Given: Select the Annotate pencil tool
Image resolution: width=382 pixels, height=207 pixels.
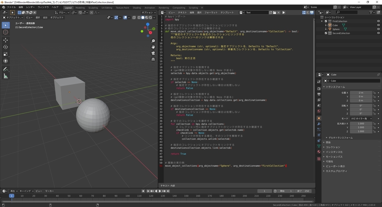Looking at the screenshot, I should (6, 69).
